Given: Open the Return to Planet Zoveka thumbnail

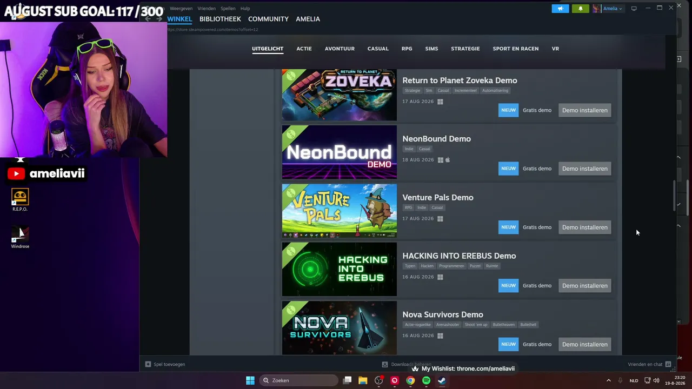Looking at the screenshot, I should tap(340, 95).
